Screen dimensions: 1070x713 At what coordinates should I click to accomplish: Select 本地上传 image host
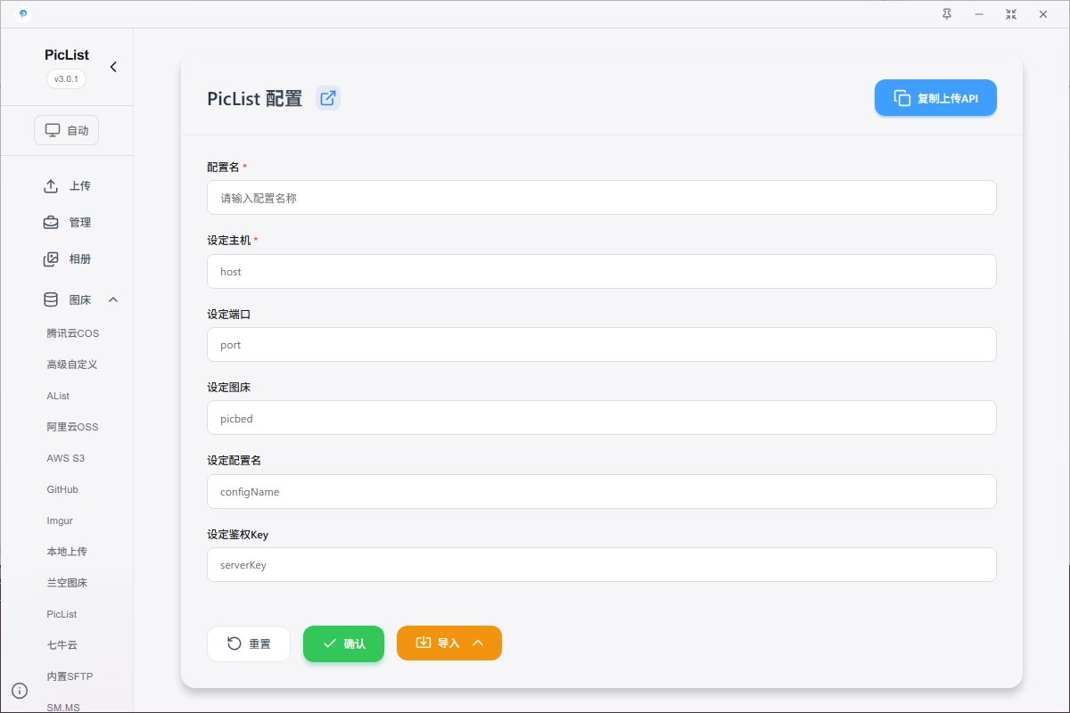tap(67, 552)
